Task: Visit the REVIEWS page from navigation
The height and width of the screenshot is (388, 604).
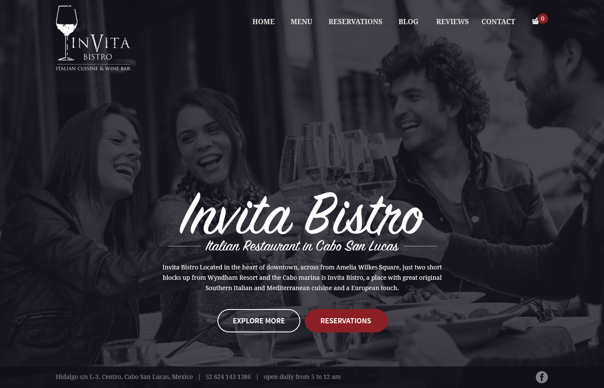Action: point(452,22)
